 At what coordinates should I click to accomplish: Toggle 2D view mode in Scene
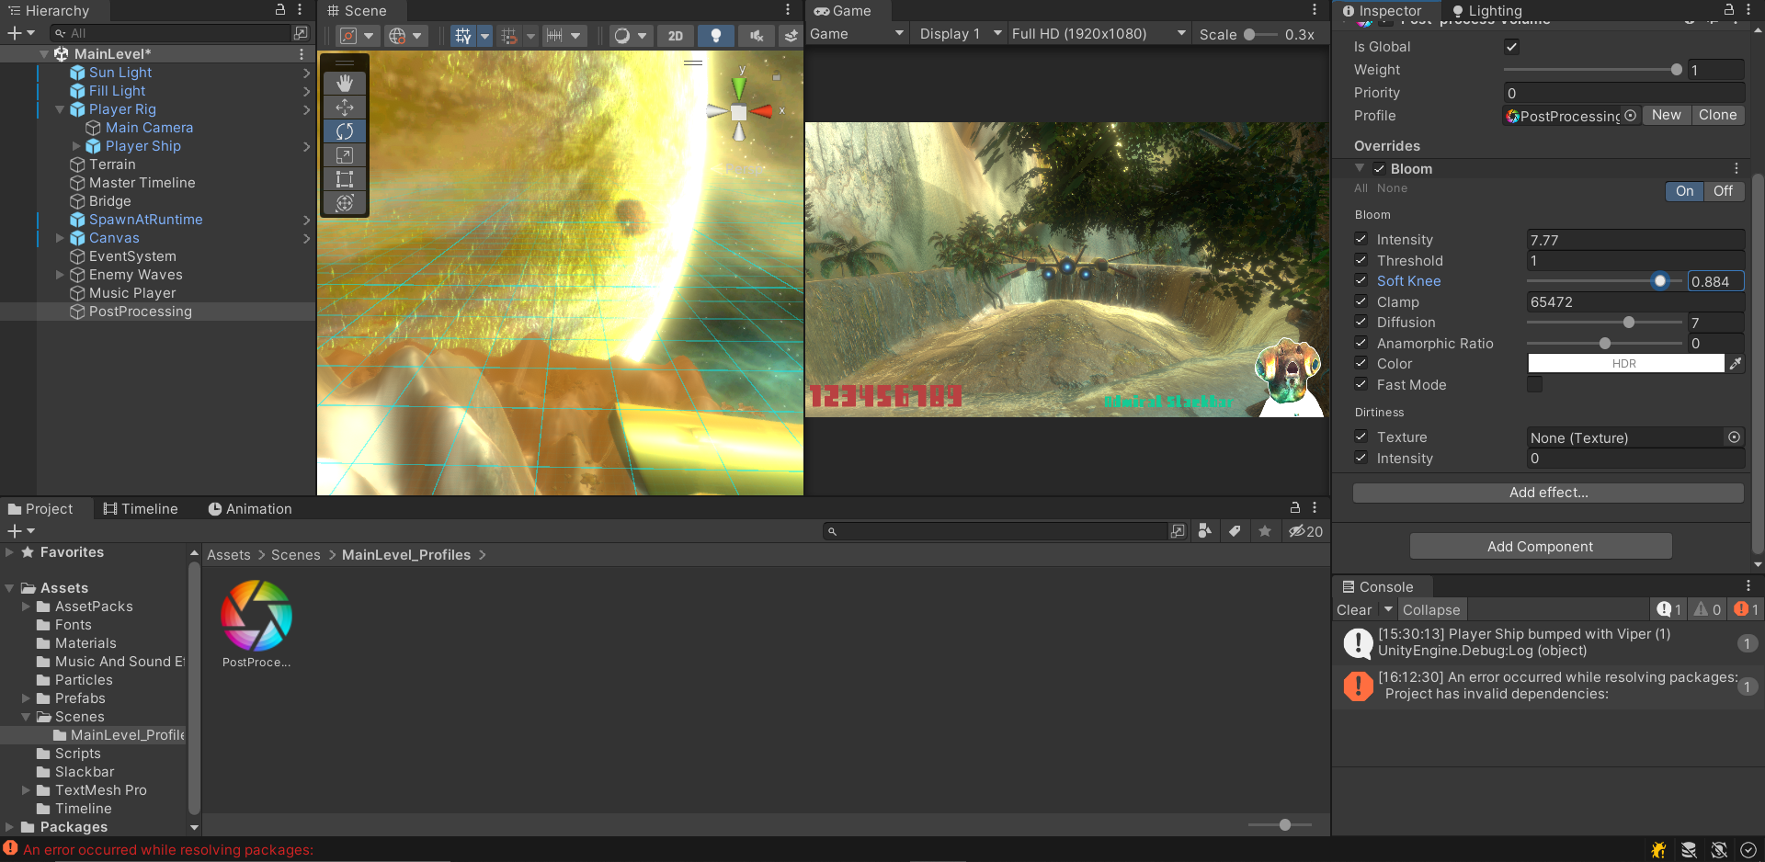pyautogui.click(x=676, y=35)
